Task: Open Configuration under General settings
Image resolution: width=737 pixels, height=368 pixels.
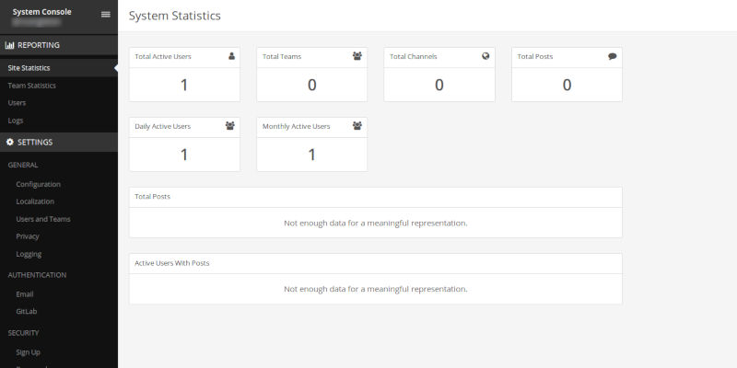Action: [38, 184]
